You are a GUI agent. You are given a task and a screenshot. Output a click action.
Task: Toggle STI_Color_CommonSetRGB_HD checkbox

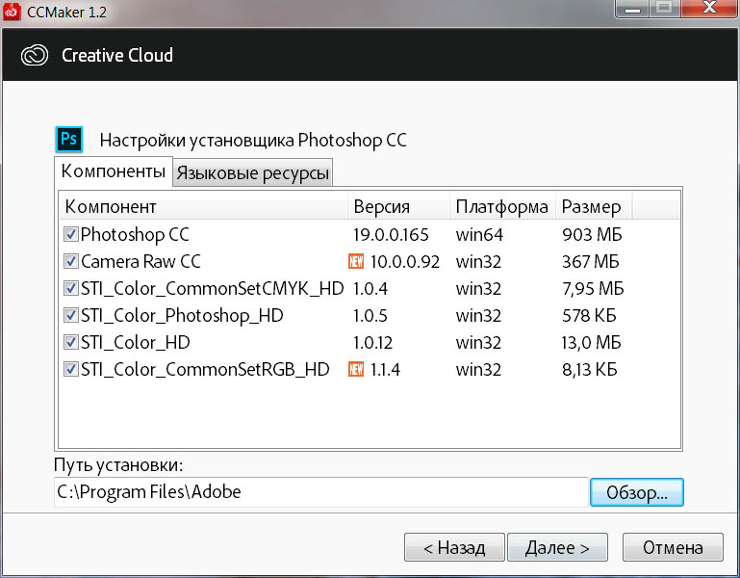click(71, 369)
